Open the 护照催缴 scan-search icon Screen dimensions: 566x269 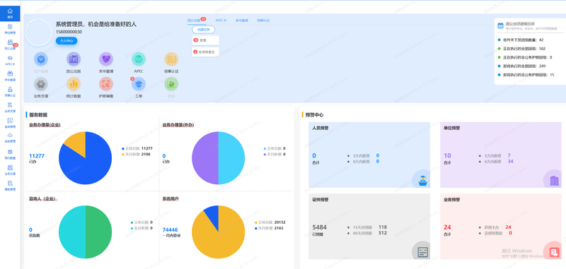click(106, 84)
